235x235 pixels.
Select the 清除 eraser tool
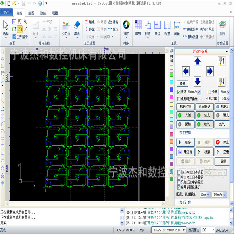tap(77, 28)
